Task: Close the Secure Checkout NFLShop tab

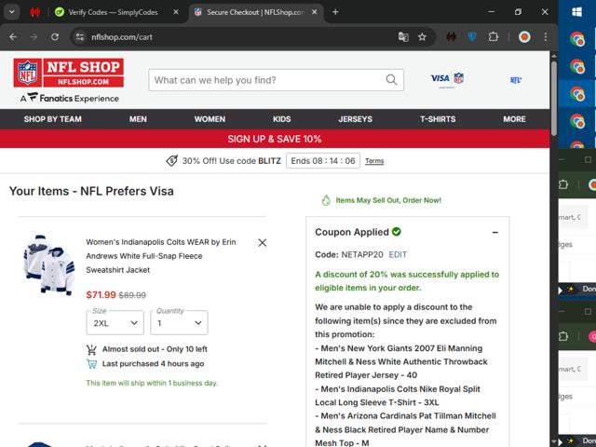Action: pyautogui.click(x=315, y=12)
